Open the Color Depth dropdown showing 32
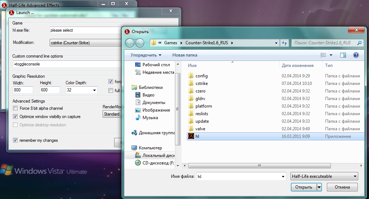 pyautogui.click(x=81, y=90)
